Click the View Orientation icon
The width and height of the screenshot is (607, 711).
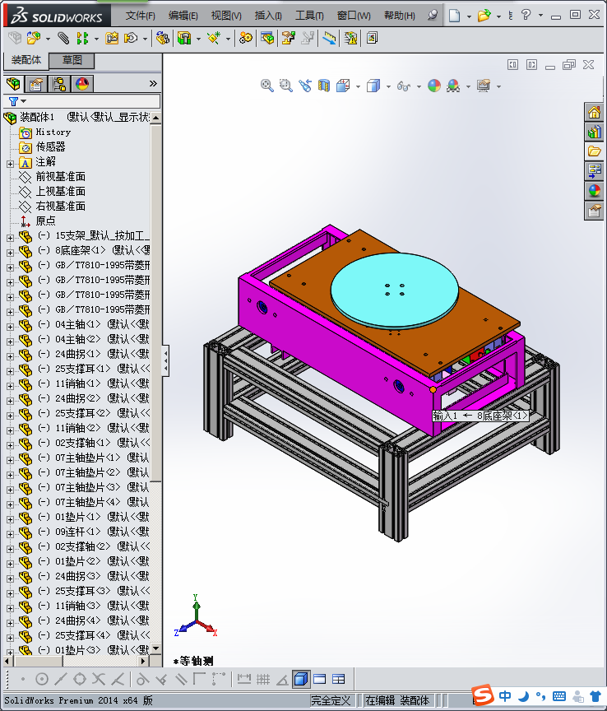point(343,86)
